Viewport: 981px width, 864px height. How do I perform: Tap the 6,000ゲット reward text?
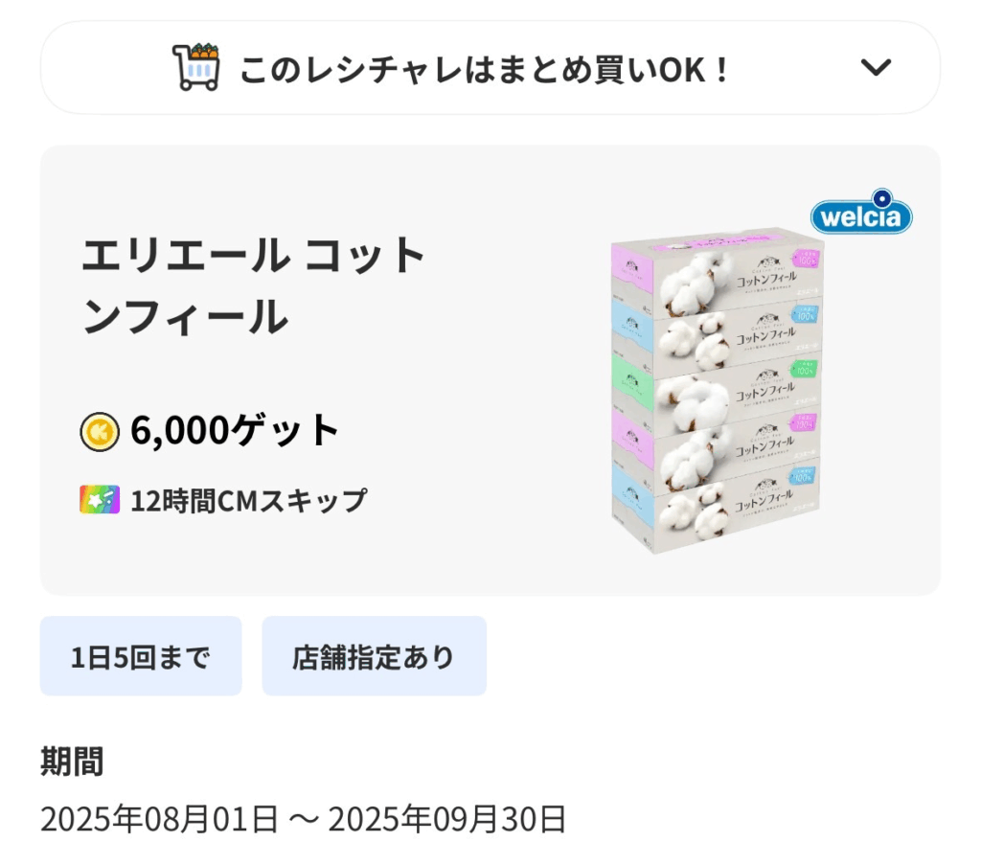235,432
